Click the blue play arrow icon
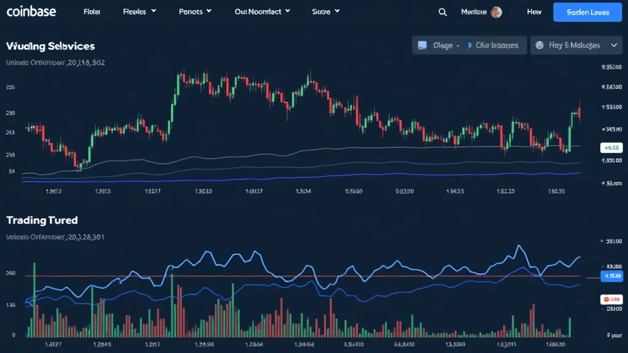The image size is (628, 353). click(470, 45)
